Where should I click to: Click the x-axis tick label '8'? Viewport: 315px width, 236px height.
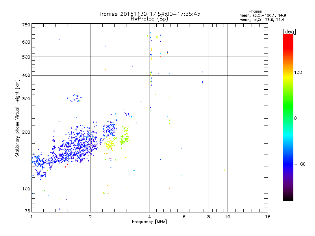tap(209, 217)
